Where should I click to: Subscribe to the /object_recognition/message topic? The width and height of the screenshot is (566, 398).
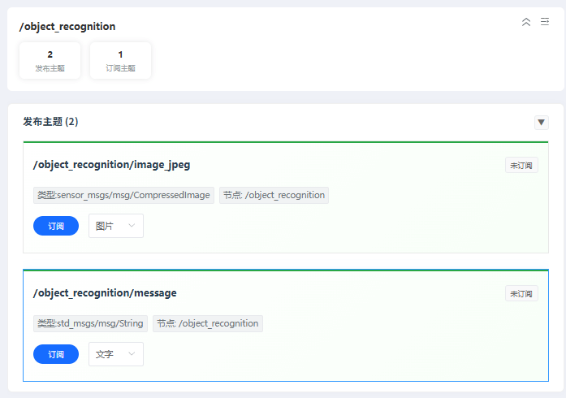click(56, 354)
